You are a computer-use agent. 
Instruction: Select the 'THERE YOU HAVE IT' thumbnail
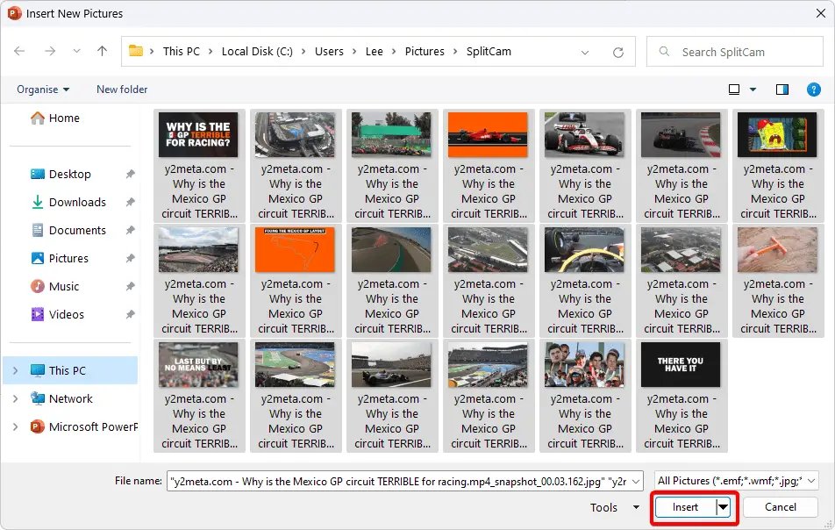(x=681, y=365)
